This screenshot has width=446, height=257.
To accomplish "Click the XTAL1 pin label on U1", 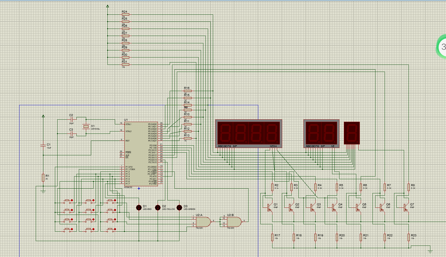I will (128, 124).
